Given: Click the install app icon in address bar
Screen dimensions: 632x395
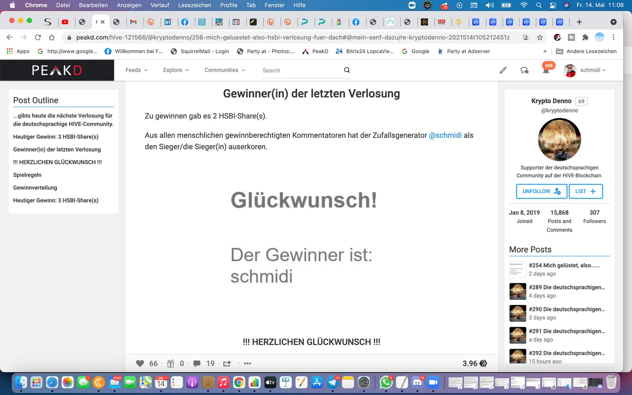Looking at the screenshot, I should coord(526,38).
